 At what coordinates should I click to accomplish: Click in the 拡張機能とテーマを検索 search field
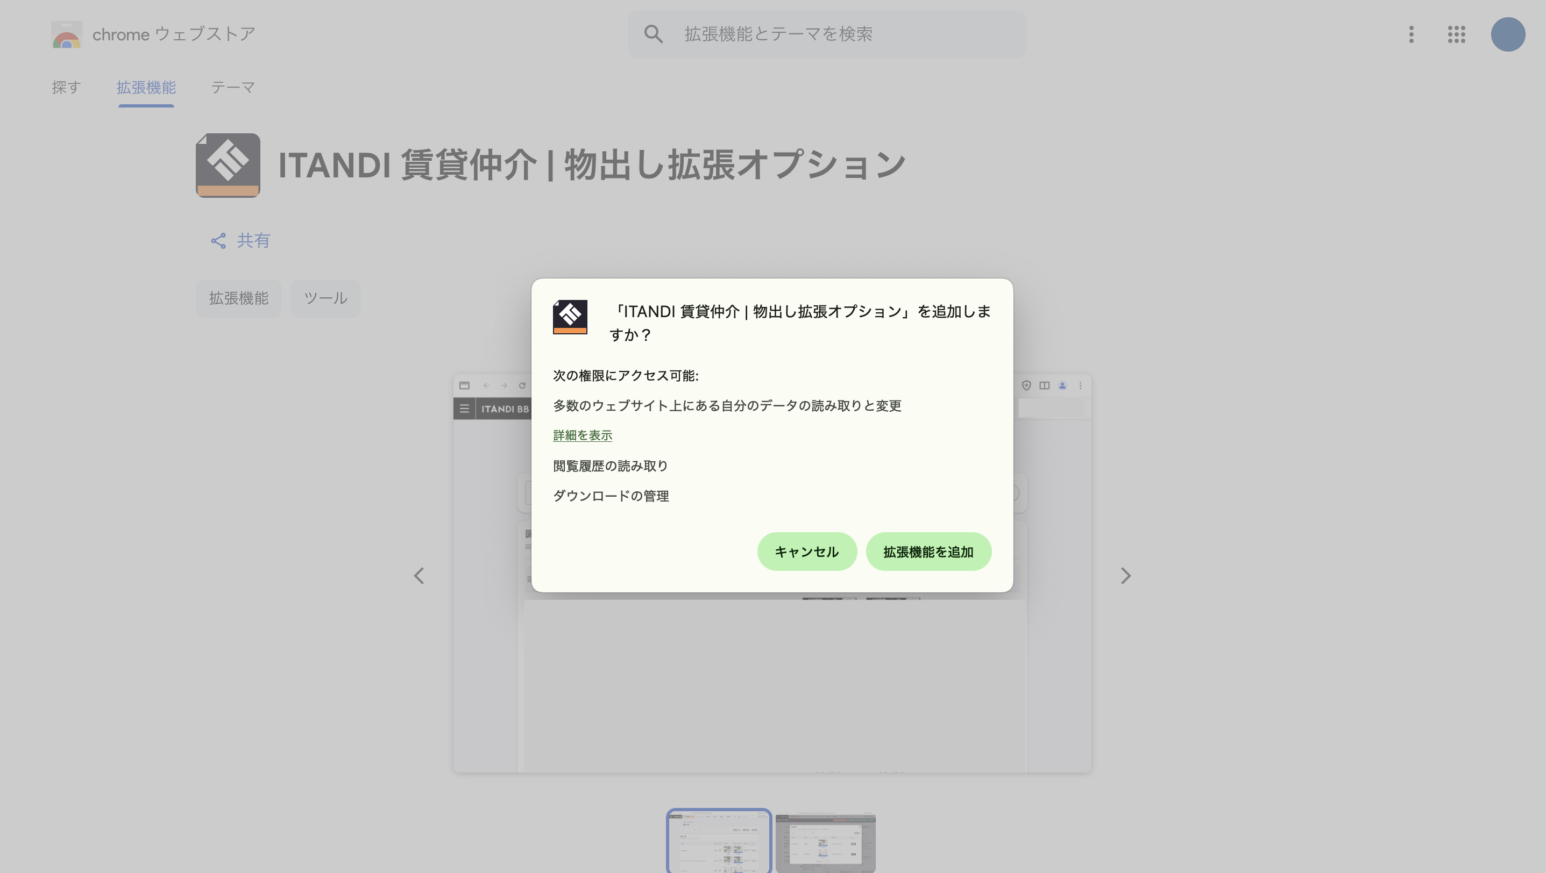827,34
